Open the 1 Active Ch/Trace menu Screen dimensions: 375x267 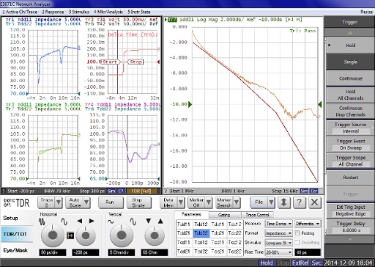tap(20, 12)
